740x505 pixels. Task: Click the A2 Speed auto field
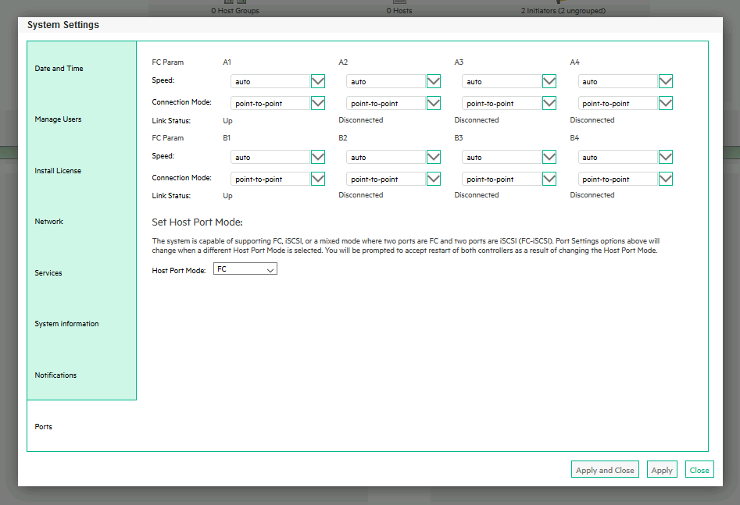click(x=386, y=81)
